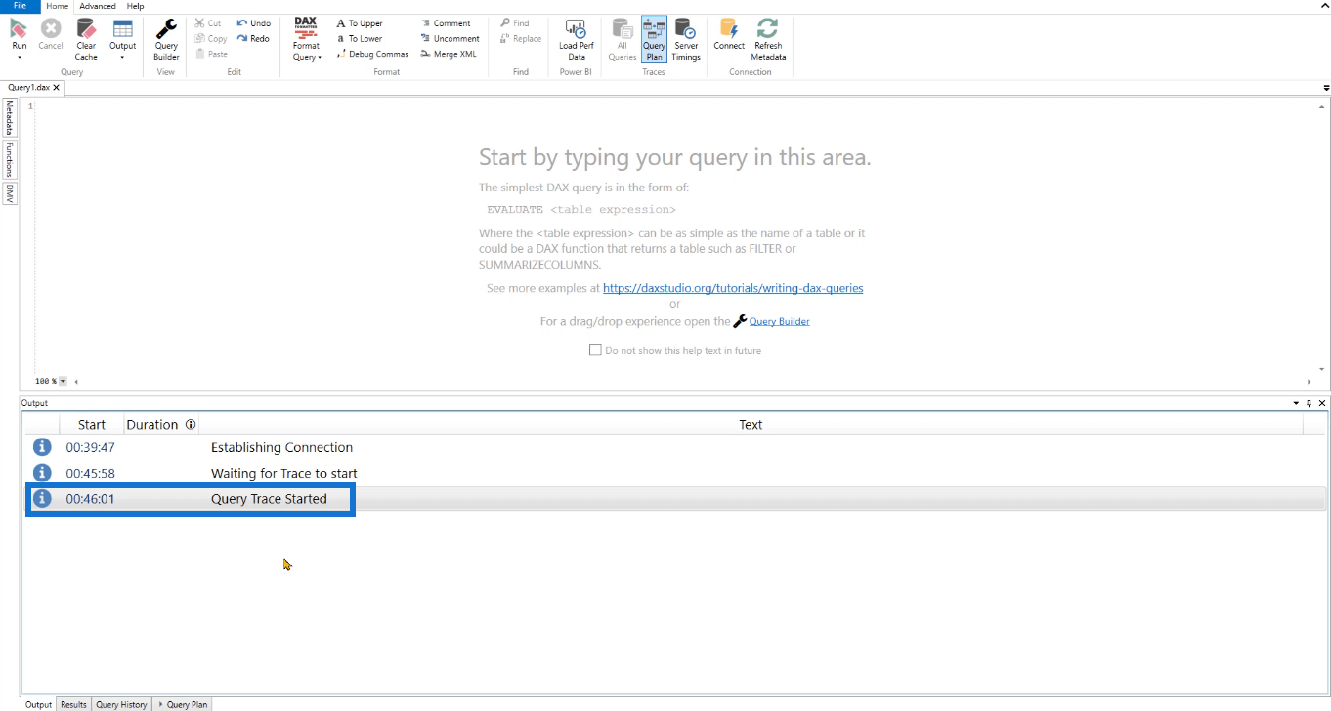Click the 00:39:47 start time
The height and width of the screenshot is (711, 1331).
coord(90,447)
